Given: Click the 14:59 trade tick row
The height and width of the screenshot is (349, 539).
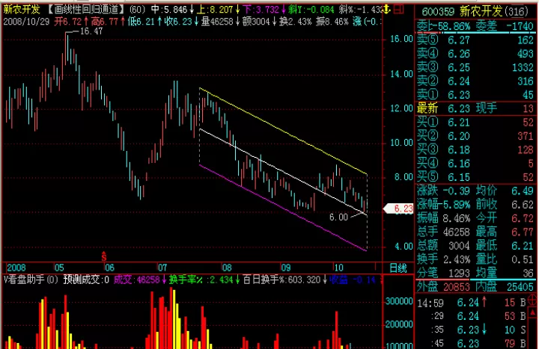Looking at the screenshot, I should (471, 303).
